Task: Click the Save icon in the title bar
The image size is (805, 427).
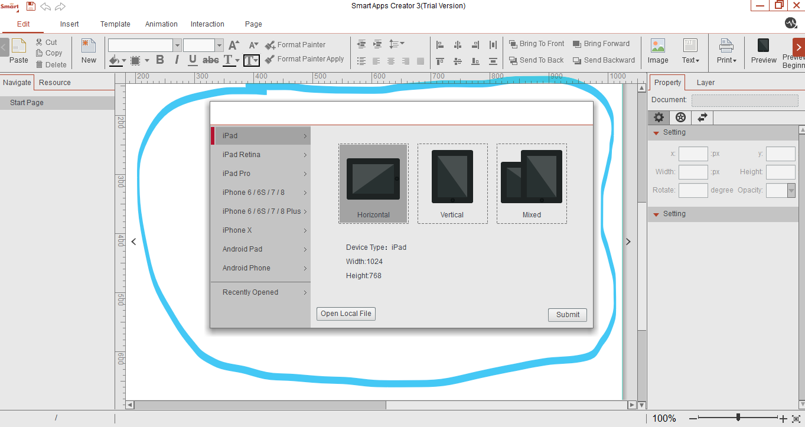Action: (x=31, y=6)
